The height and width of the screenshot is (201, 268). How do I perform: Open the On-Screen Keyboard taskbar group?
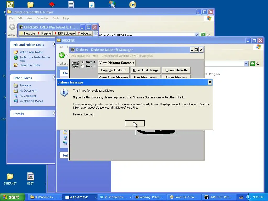[115, 197]
